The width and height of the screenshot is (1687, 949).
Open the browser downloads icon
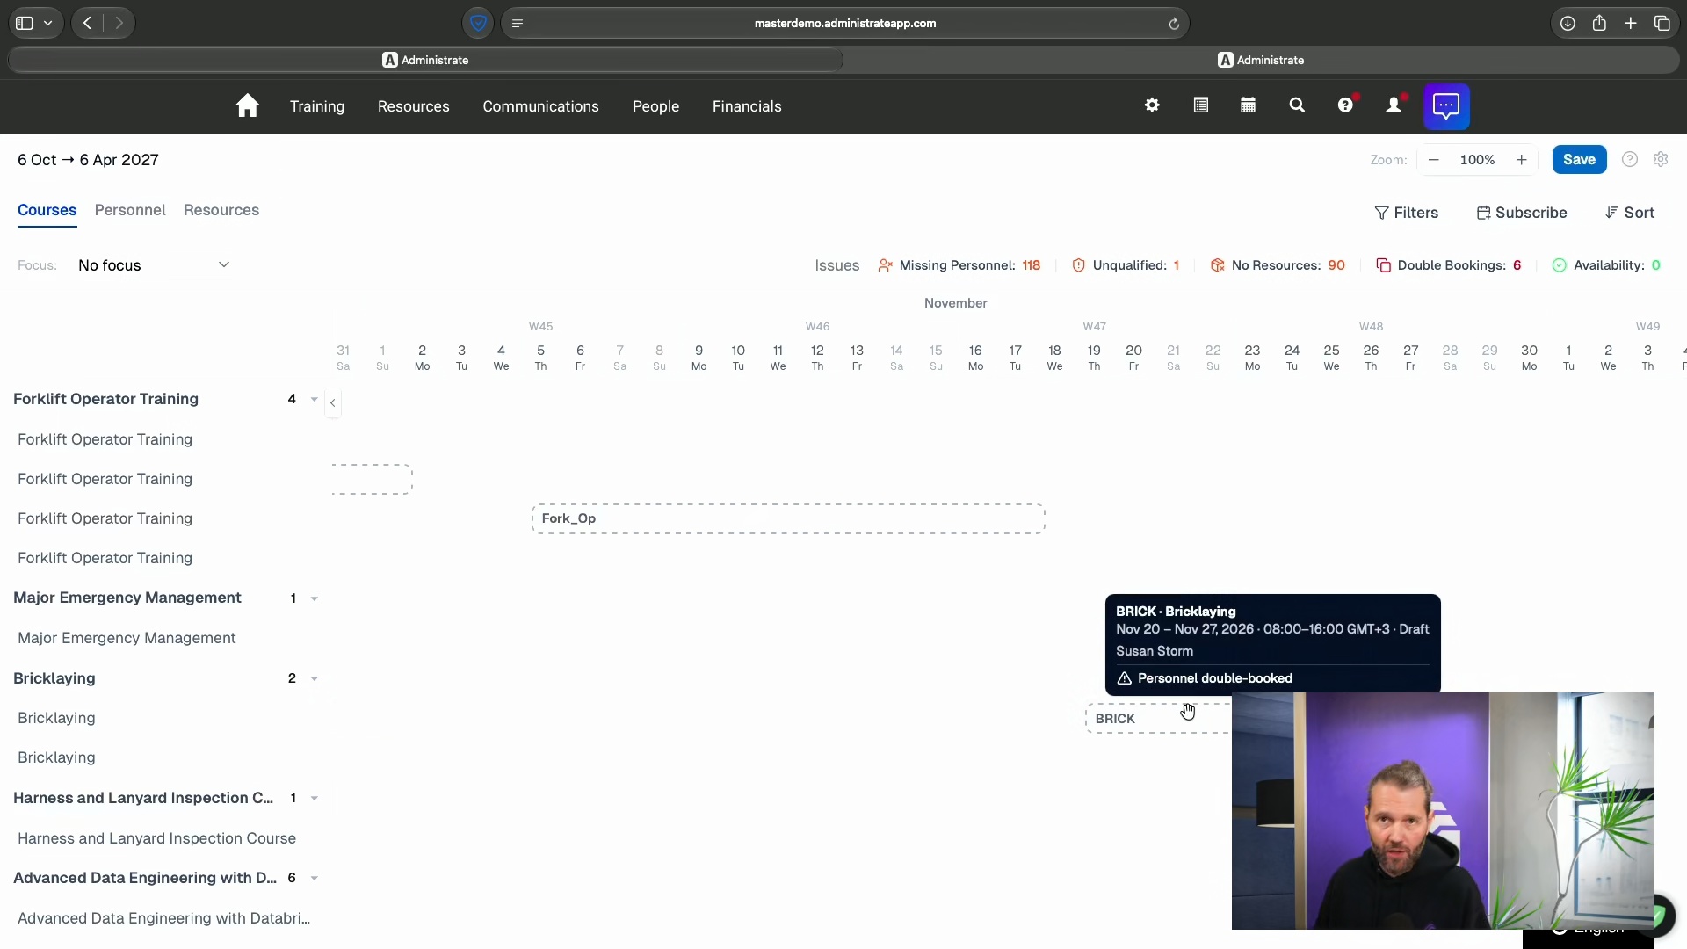click(x=1568, y=24)
